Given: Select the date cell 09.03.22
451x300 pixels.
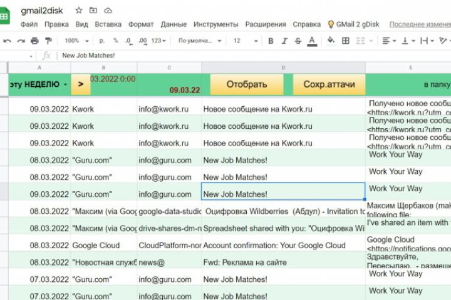Looking at the screenshot, I should (169, 84).
